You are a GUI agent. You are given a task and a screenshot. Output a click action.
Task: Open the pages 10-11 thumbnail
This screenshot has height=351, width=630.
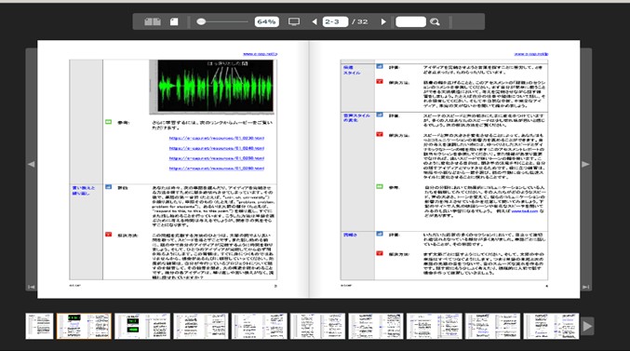317,326
